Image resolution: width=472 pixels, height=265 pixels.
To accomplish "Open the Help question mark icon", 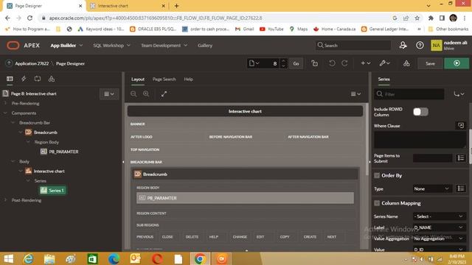I will pos(420,46).
